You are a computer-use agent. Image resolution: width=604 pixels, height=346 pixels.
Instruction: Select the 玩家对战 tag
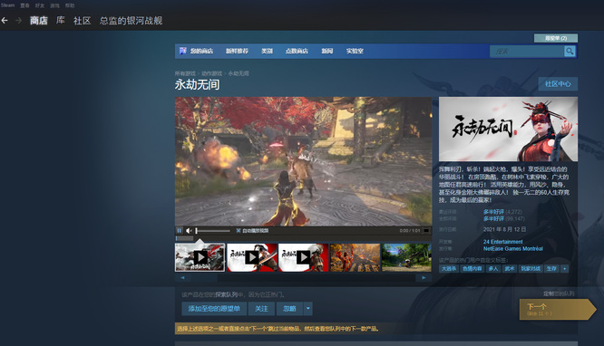[x=531, y=269]
